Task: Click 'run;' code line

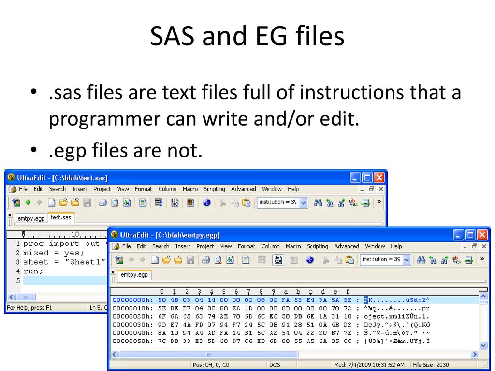Action: (x=33, y=271)
